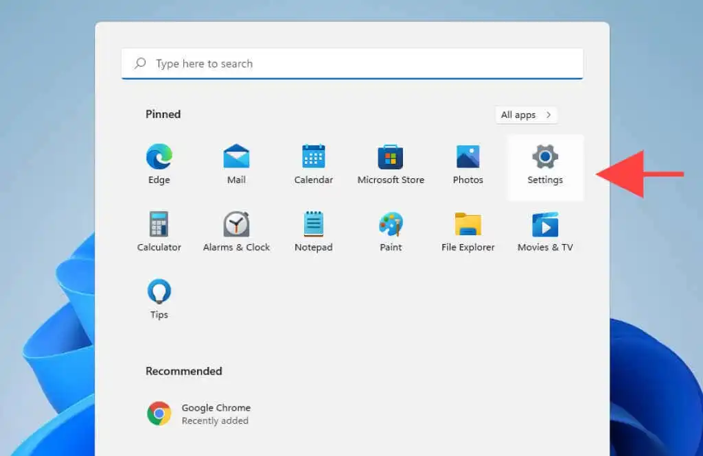
Task: Click the chevron arrow beside All apps
Action: point(549,115)
